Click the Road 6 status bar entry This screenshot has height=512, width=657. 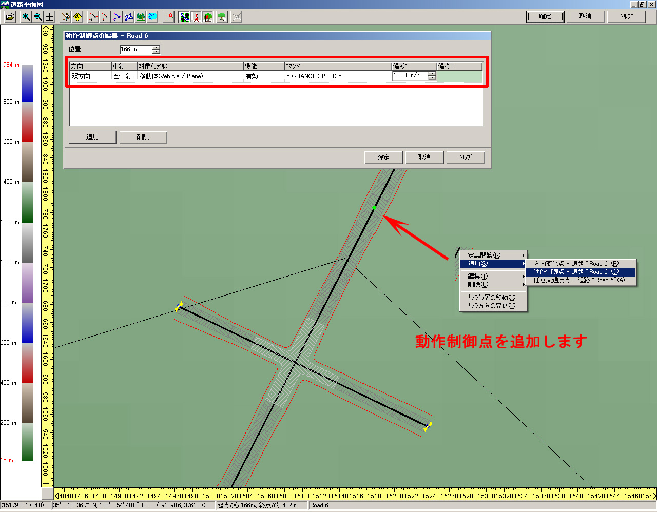coord(319,505)
